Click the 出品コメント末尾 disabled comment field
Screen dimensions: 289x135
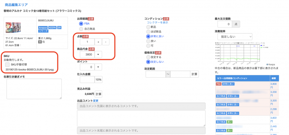point(141,131)
